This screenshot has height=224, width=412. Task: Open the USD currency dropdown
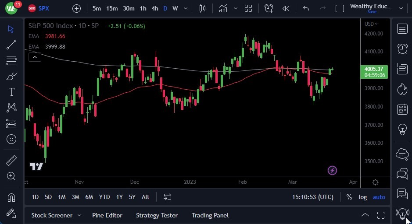(x=371, y=24)
